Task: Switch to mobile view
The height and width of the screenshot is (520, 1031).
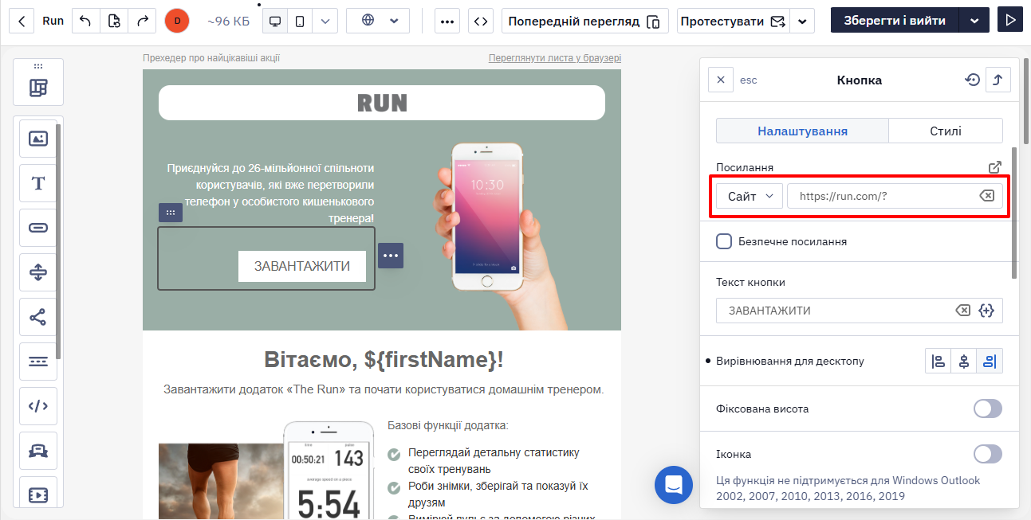Action: click(299, 21)
